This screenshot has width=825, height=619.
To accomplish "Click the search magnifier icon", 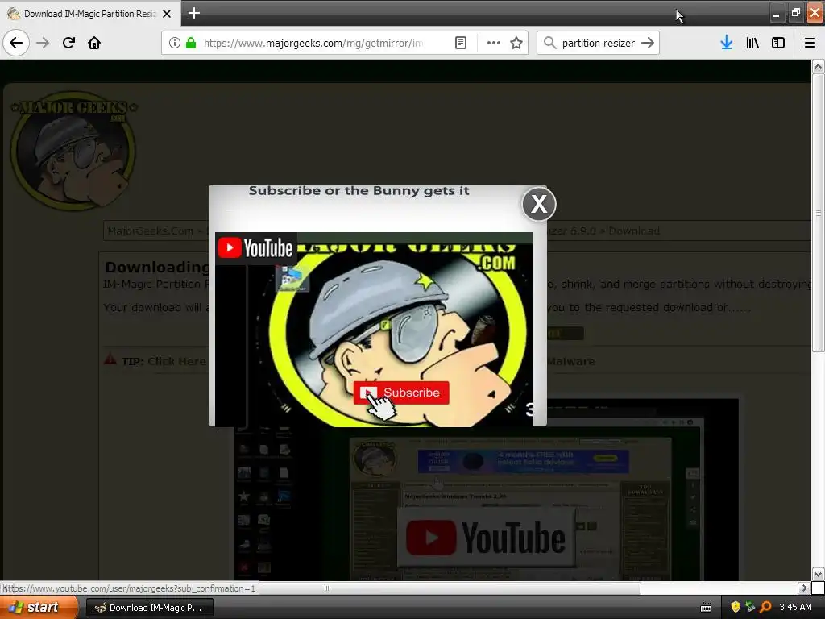I will (549, 43).
